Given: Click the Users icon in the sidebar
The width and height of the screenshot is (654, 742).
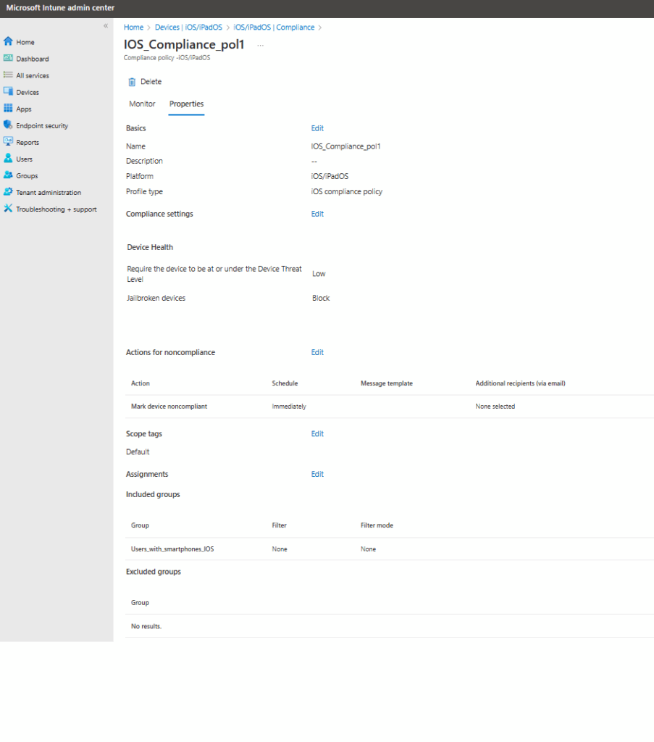Looking at the screenshot, I should click(x=8, y=158).
